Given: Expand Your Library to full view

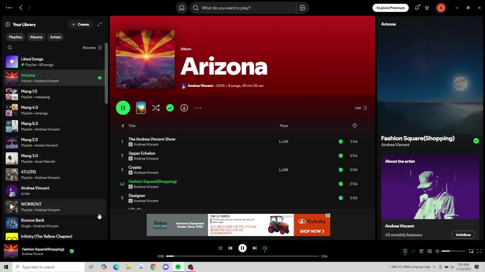Looking at the screenshot, I should click(x=100, y=25).
